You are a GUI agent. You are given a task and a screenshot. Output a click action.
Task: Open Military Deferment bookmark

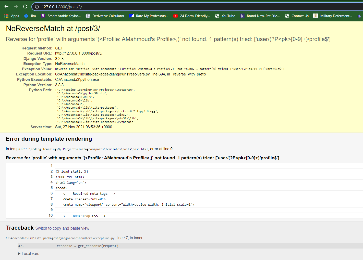[333, 16]
